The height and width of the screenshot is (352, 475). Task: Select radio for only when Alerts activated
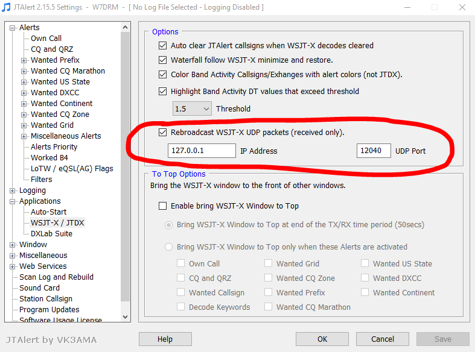(x=168, y=247)
